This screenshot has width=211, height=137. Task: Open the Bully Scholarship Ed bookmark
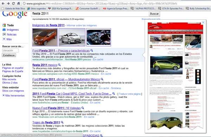click(198, 8)
